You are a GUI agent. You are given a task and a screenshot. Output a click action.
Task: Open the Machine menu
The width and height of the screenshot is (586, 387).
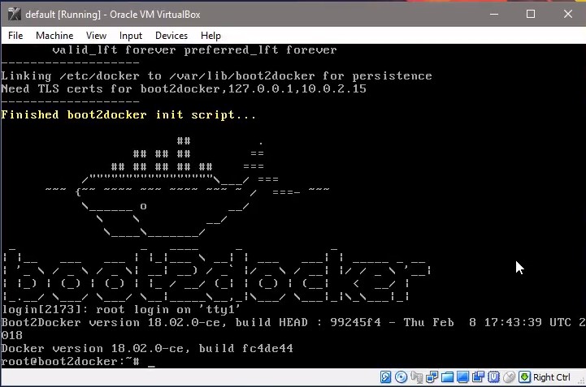click(x=54, y=36)
